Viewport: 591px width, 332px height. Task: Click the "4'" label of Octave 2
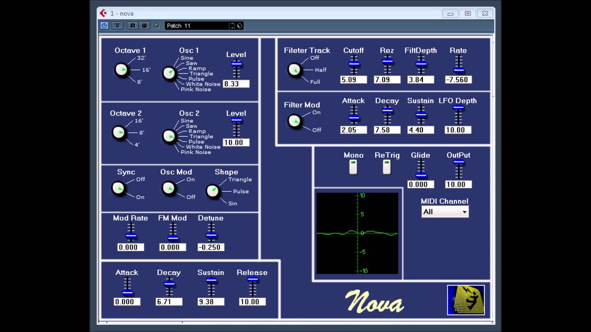[137, 145]
